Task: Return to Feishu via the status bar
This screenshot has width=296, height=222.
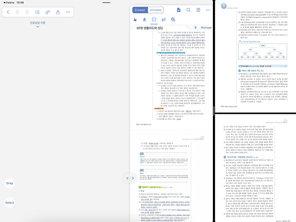Action: (x=9, y=3)
